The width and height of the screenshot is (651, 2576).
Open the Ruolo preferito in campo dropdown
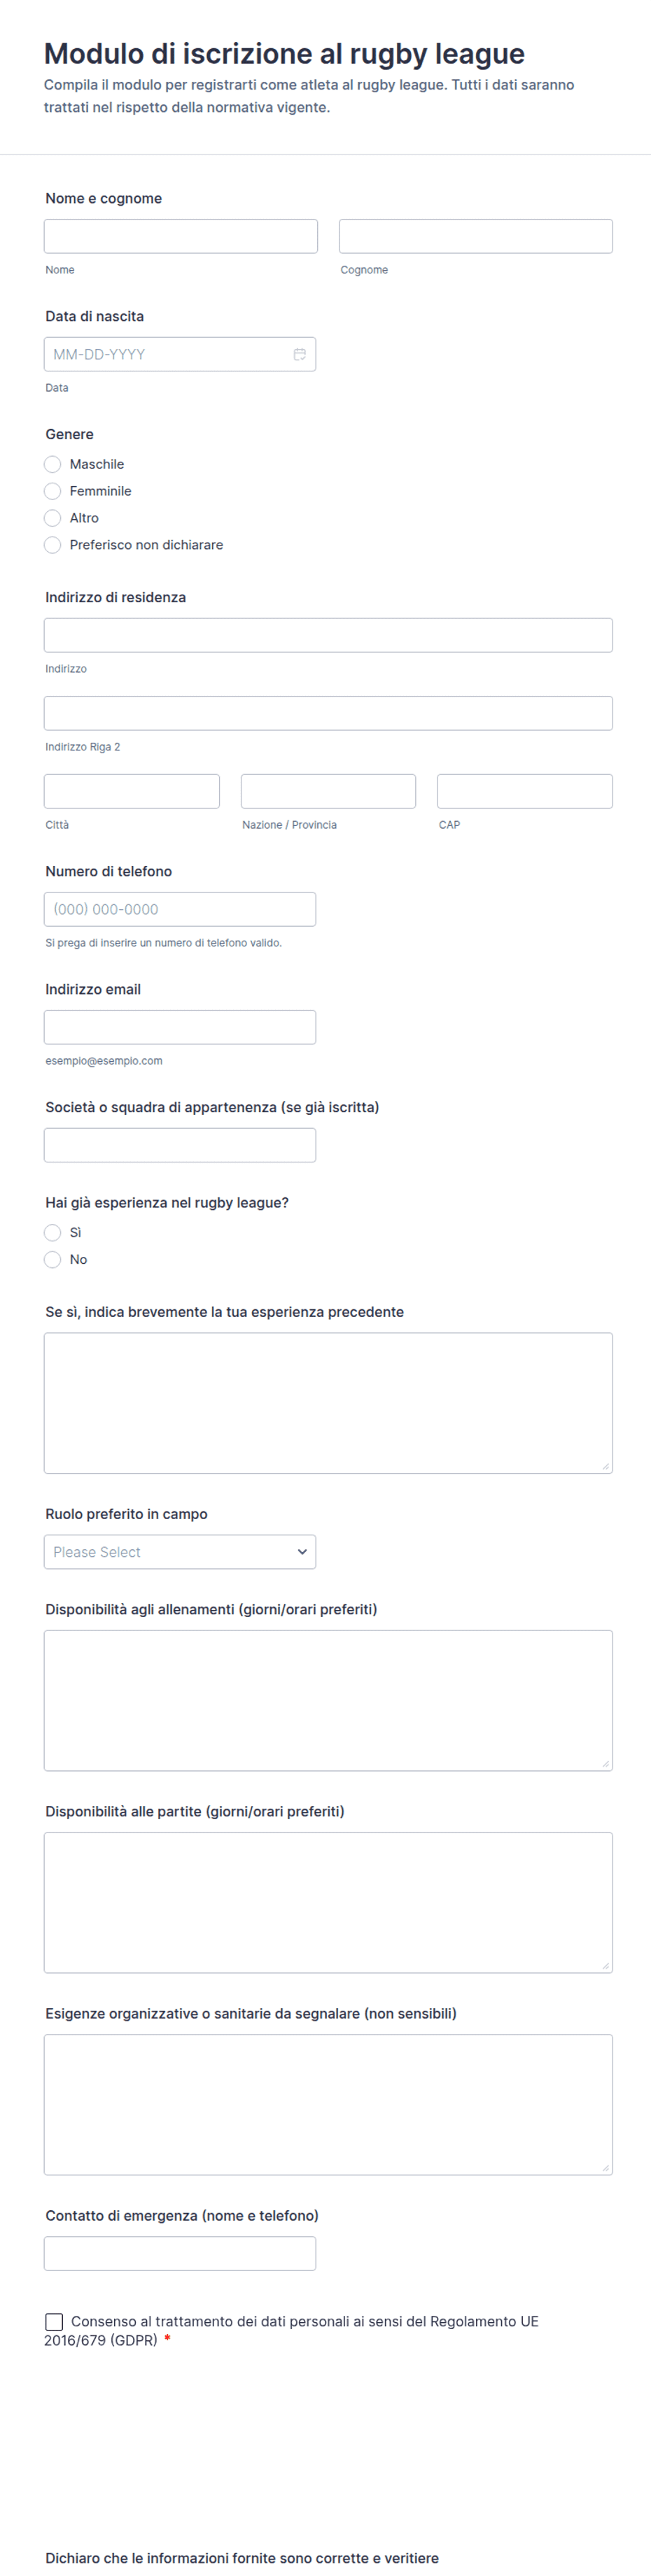coord(181,1551)
